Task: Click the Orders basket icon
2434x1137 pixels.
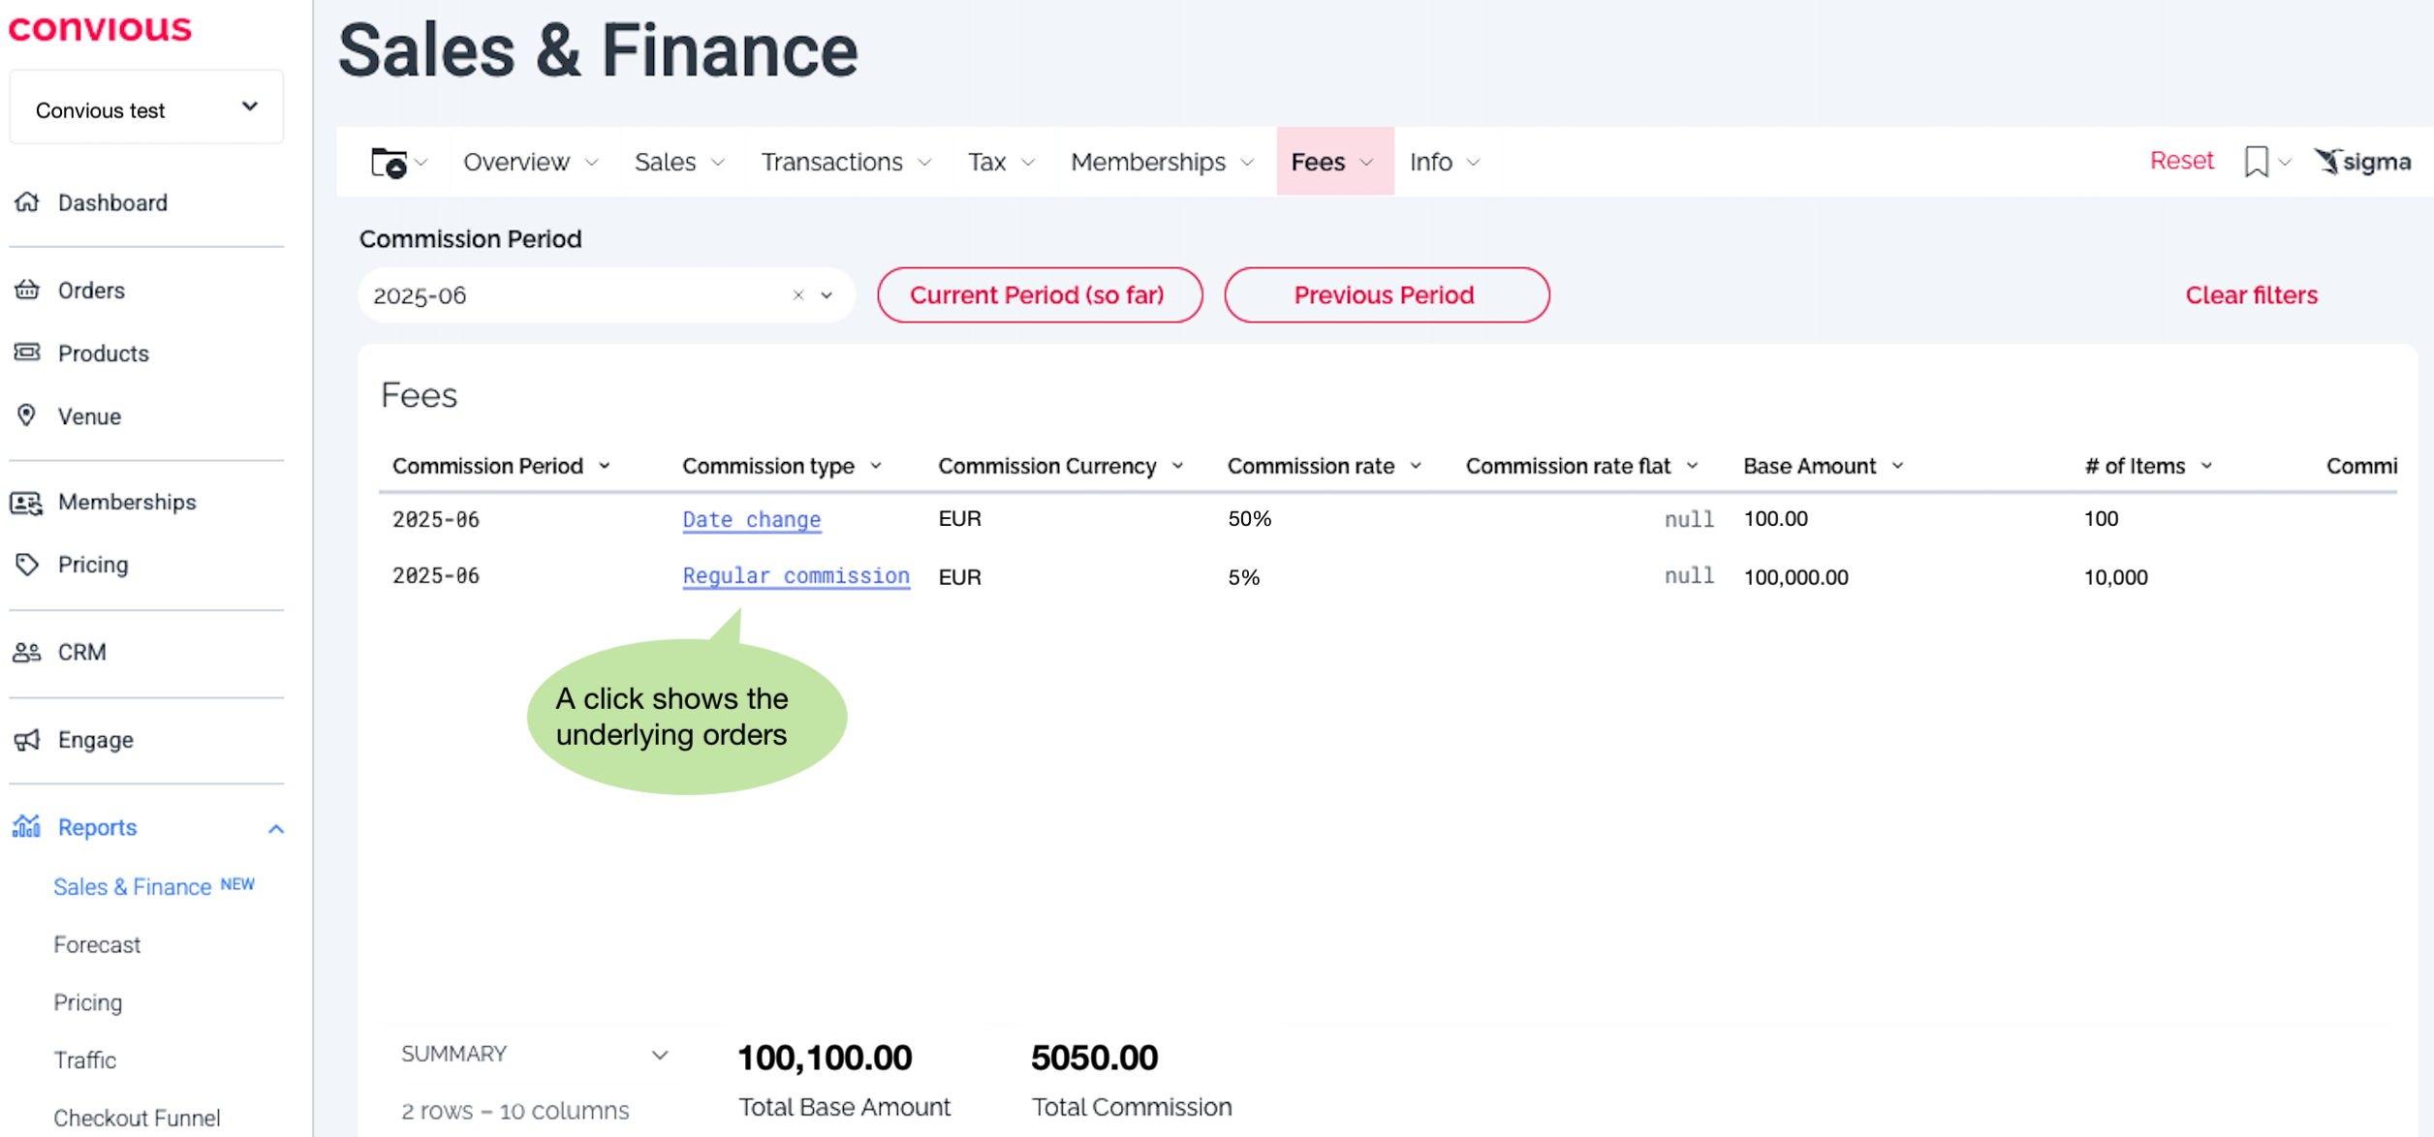Action: (x=27, y=290)
